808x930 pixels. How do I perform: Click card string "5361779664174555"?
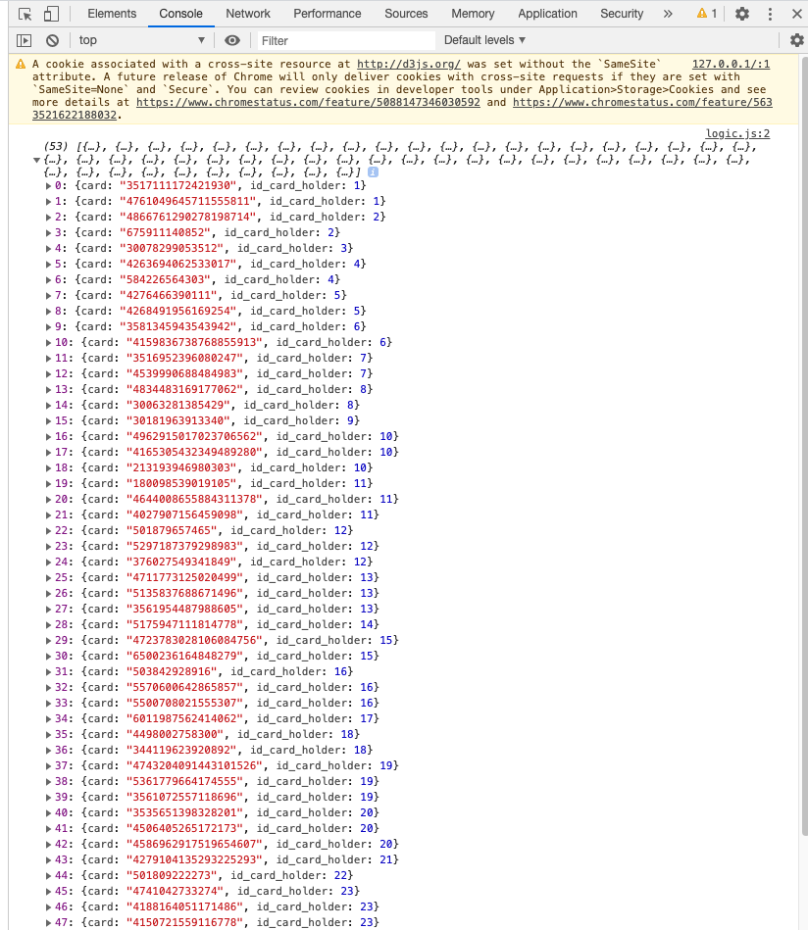pyautogui.click(x=184, y=782)
